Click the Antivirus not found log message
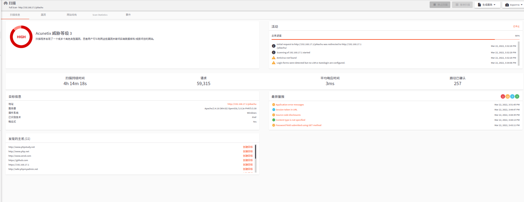Image resolution: width=524 pixels, height=202 pixels. click(287, 58)
